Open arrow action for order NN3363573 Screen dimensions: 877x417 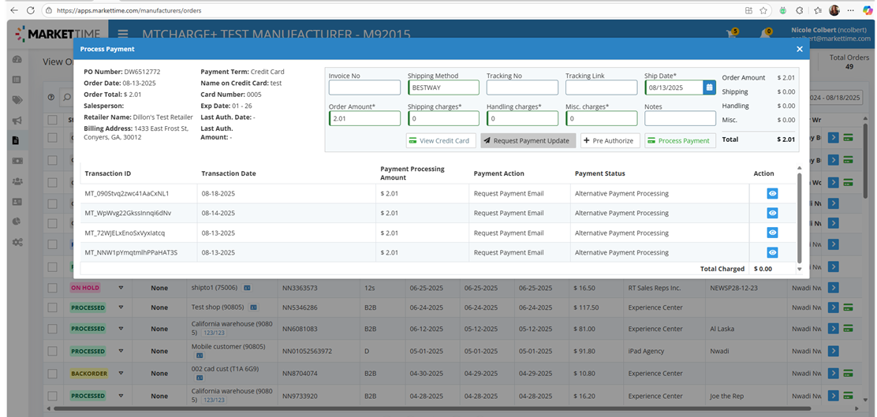(x=833, y=288)
